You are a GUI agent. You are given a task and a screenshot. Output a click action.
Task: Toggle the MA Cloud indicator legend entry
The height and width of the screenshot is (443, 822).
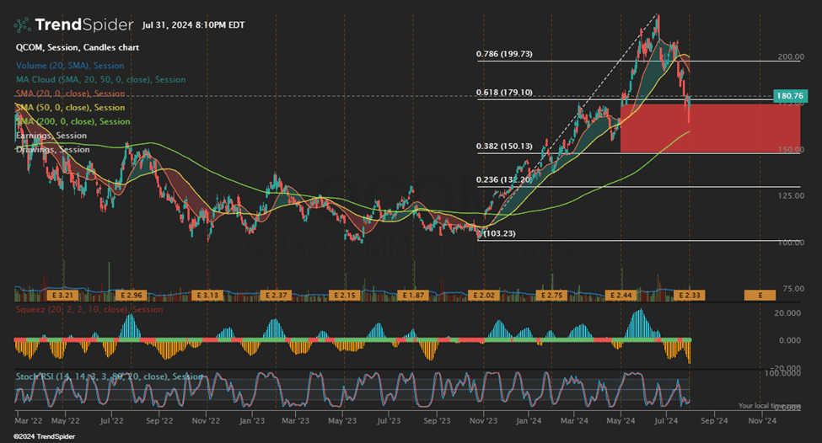click(100, 79)
